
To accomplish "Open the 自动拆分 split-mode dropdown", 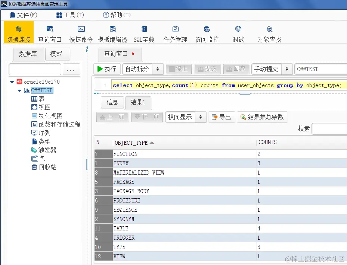I will 143,69.
